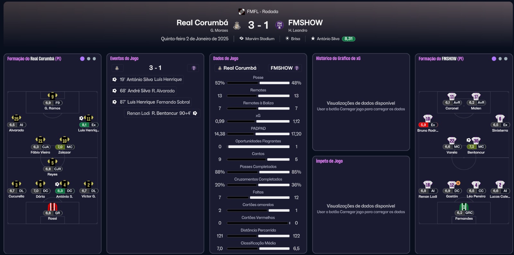Open António Silva player link in header
The height and width of the screenshot is (255, 514).
[328, 39]
